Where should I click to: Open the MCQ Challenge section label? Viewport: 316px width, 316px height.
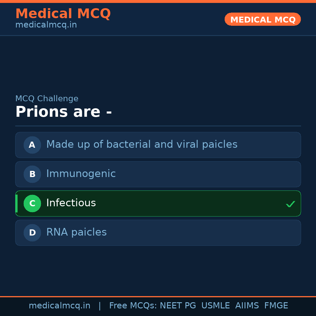47,99
